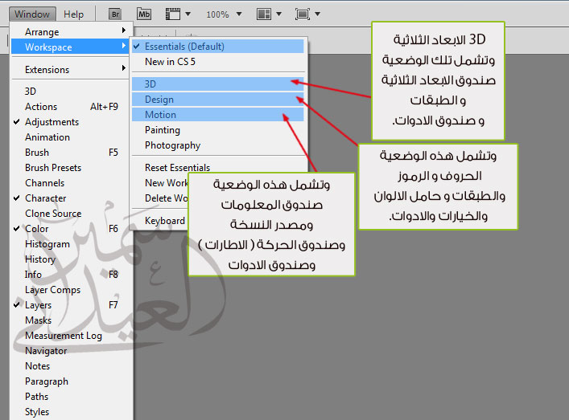Show the Notes panel
The image size is (569, 420).
71,366
